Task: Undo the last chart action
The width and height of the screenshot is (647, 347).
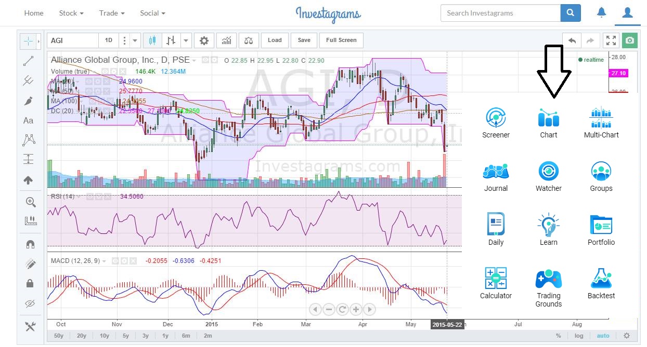Action: click(572, 40)
